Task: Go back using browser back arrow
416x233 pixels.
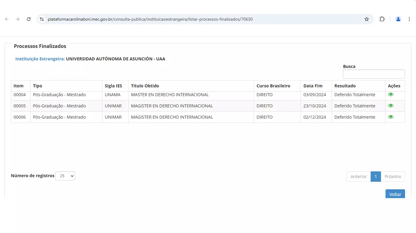Action: 7,19
